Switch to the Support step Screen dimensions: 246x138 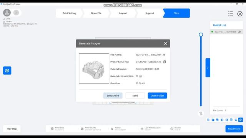150,13
